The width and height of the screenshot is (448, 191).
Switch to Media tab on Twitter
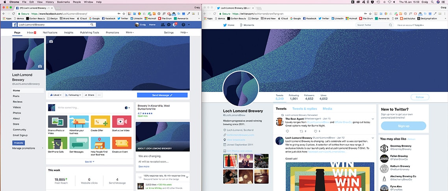[x=328, y=108]
